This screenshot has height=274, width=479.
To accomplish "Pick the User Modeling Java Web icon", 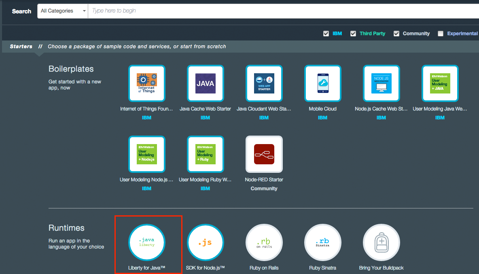I will (x=440, y=83).
